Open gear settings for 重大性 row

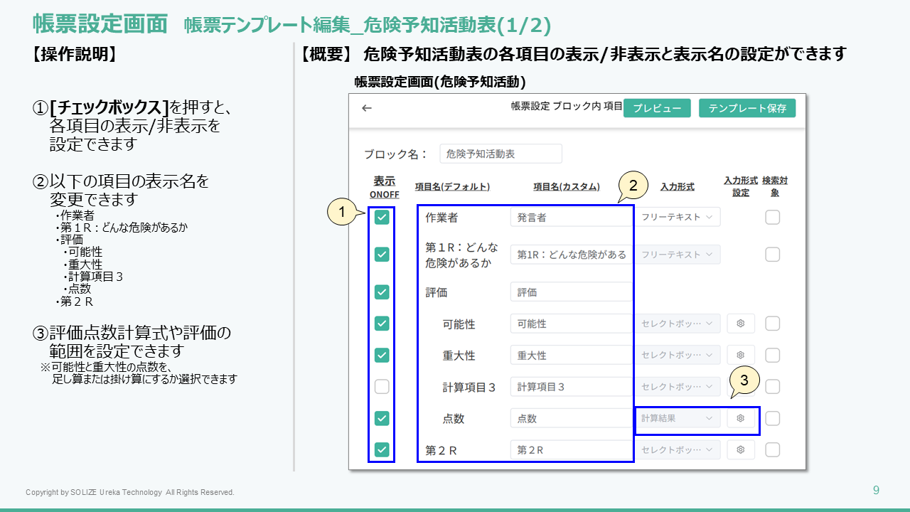[x=740, y=355]
